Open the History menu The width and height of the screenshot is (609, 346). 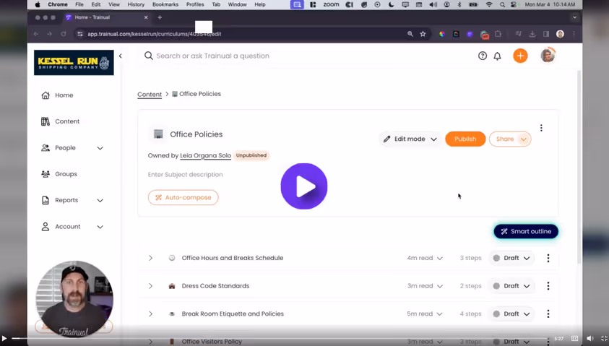pyautogui.click(x=136, y=4)
